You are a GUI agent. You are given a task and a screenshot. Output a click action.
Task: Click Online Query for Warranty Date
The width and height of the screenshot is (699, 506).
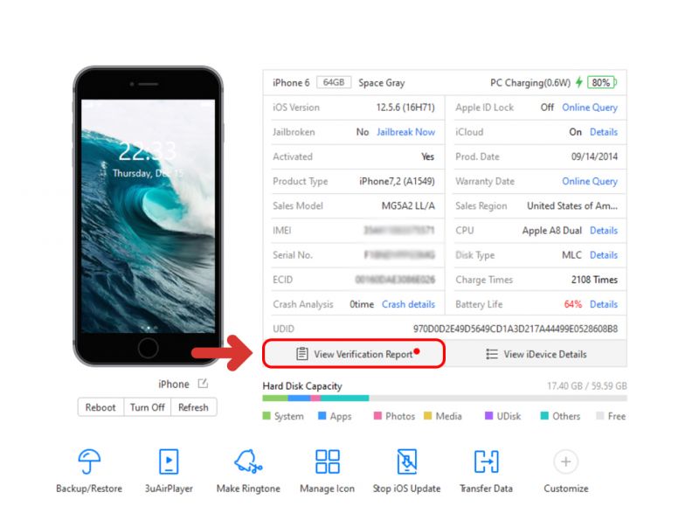coord(589,182)
